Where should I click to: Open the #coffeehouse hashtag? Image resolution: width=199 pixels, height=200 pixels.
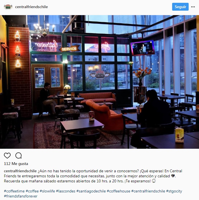click(119, 191)
